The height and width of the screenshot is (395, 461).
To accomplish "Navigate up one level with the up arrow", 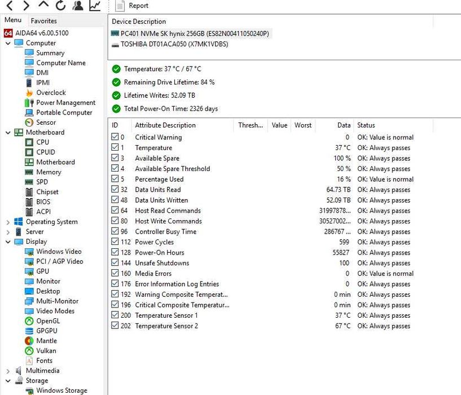I will [43, 5].
